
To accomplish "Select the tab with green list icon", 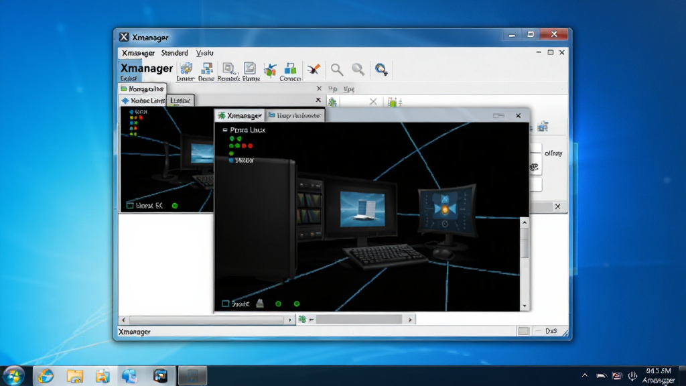I will pos(142,89).
